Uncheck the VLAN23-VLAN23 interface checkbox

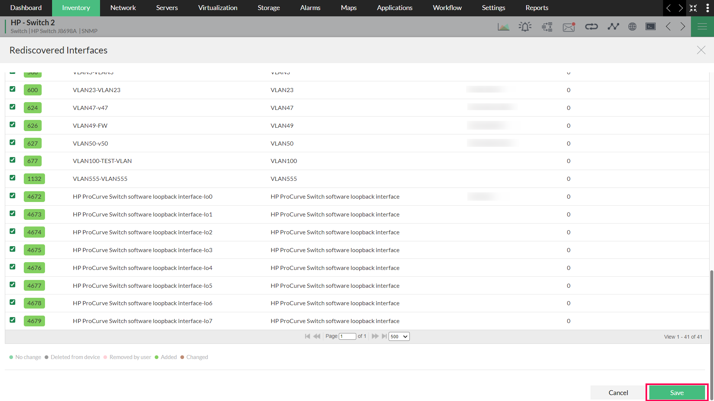[x=13, y=89]
